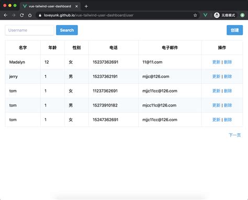
Task: Click the browser back arrow
Action: (x=6, y=15)
